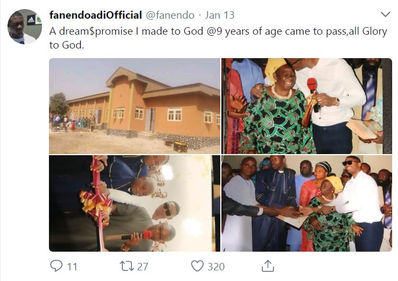Click the Jan 13 timestamp
Screen dimensions: 398x281
[219, 14]
